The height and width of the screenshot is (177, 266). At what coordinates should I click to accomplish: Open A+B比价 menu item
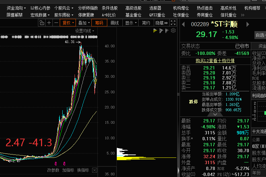[x=109, y=15]
